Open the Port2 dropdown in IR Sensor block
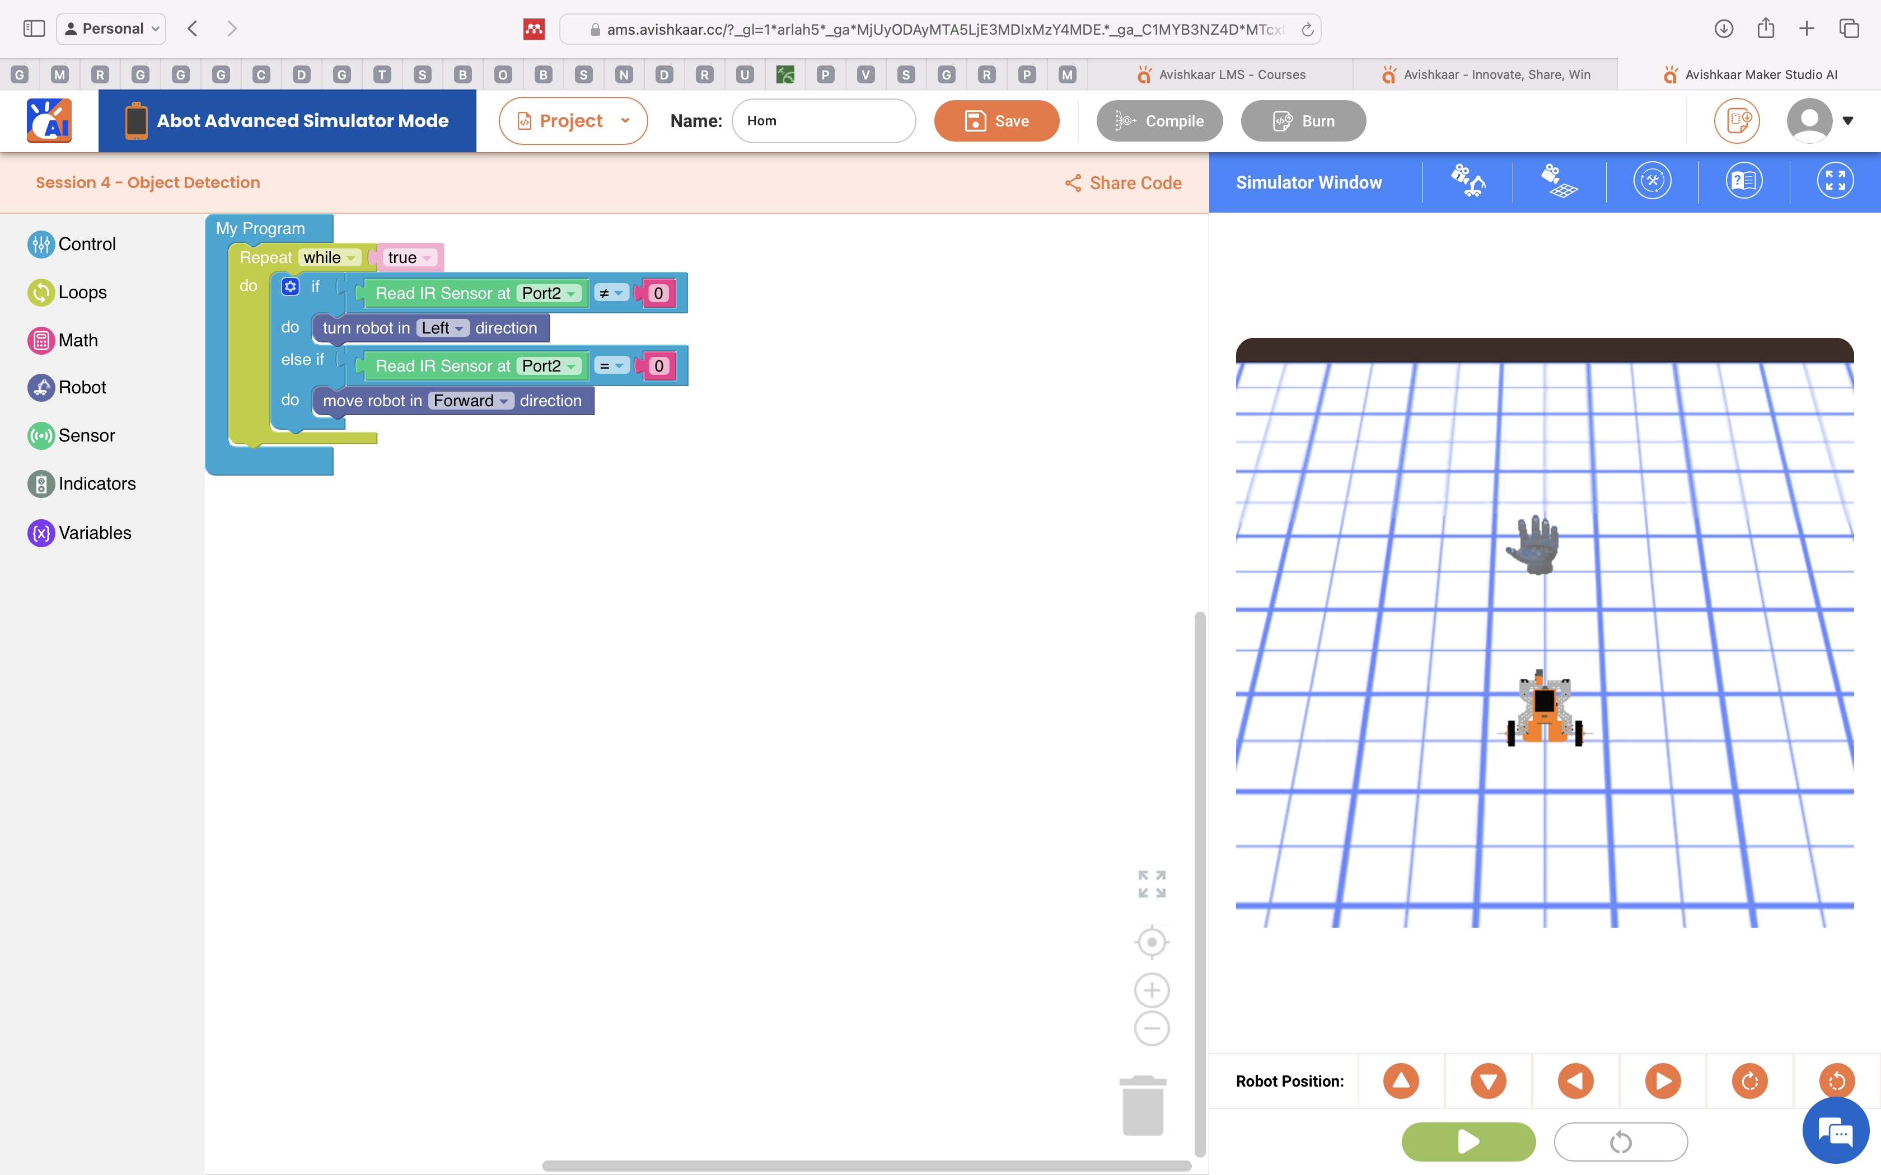 (551, 293)
